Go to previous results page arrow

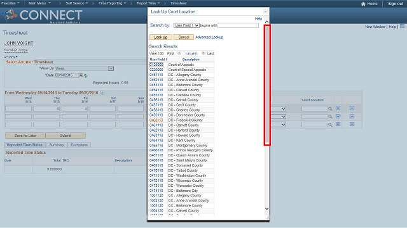(179, 53)
